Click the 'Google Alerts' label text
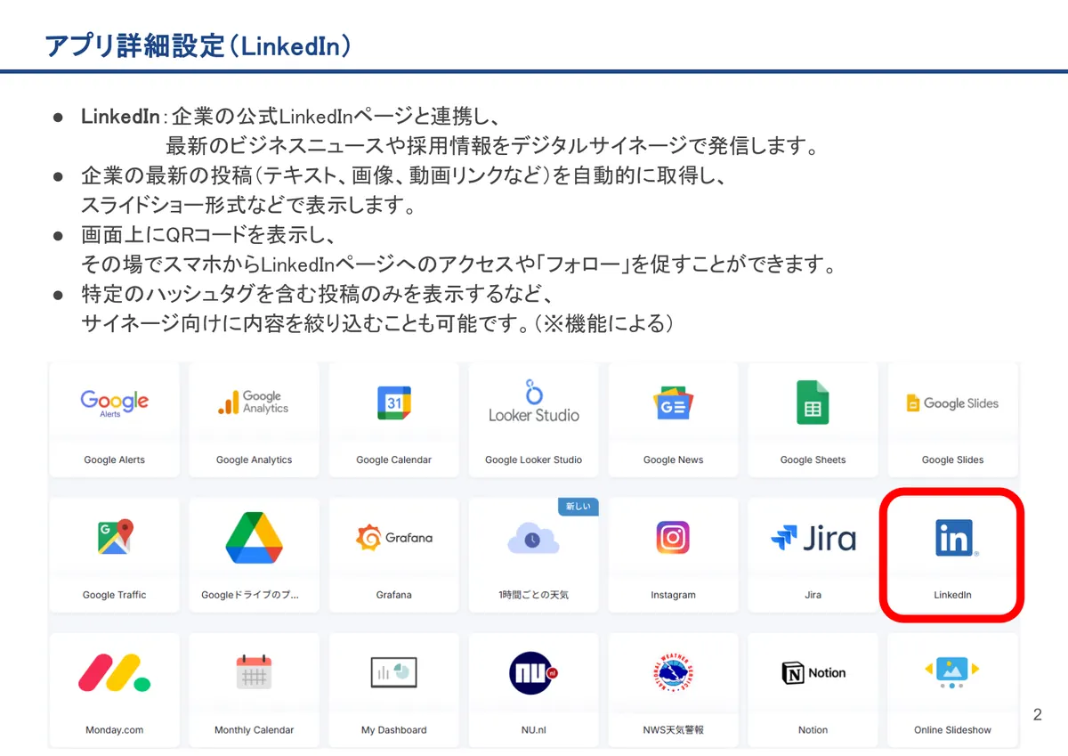Screen dimensions: 1068x756 tap(114, 459)
